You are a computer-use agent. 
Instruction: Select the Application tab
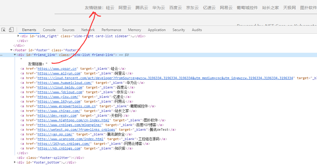coord(157,30)
